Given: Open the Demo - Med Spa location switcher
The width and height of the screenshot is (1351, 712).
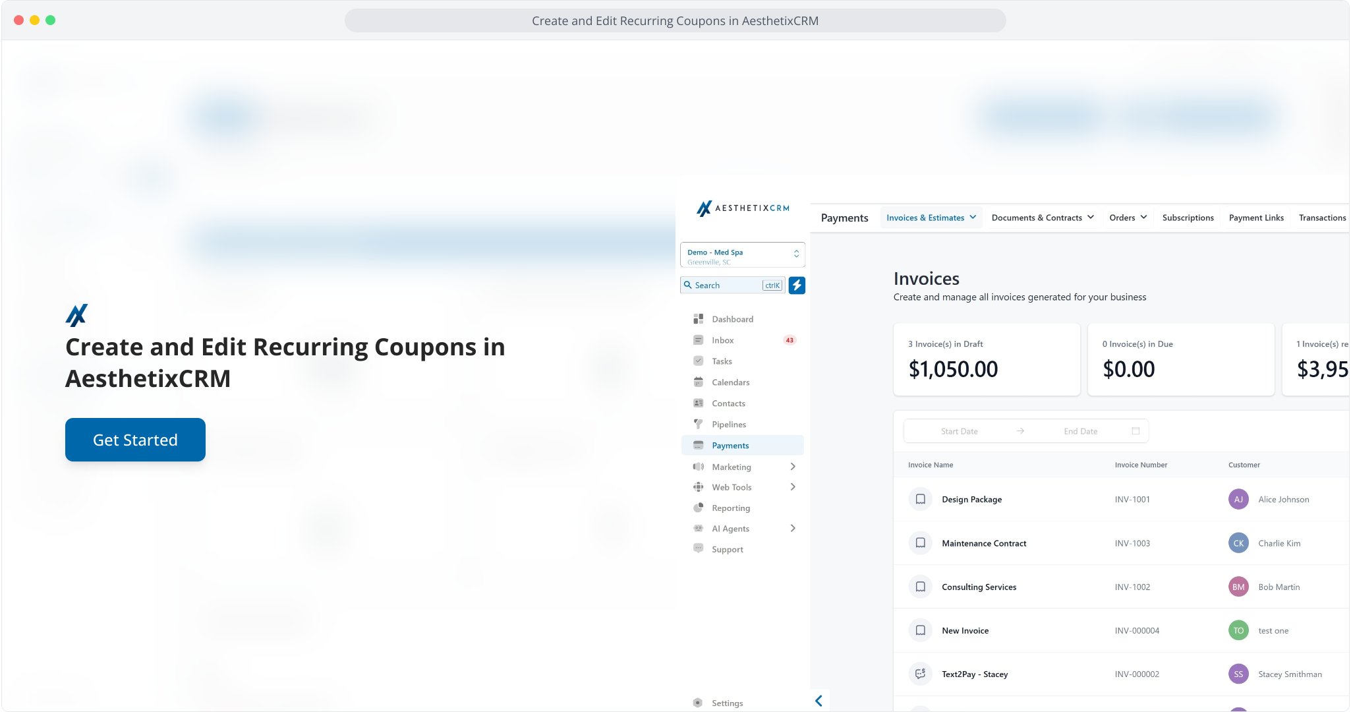Looking at the screenshot, I should (x=742, y=256).
